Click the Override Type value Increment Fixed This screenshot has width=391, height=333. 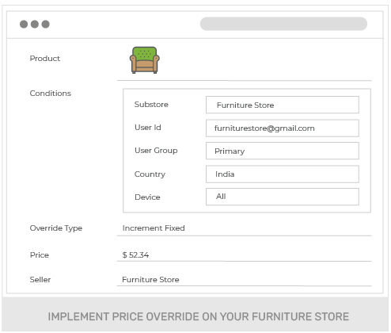point(154,228)
